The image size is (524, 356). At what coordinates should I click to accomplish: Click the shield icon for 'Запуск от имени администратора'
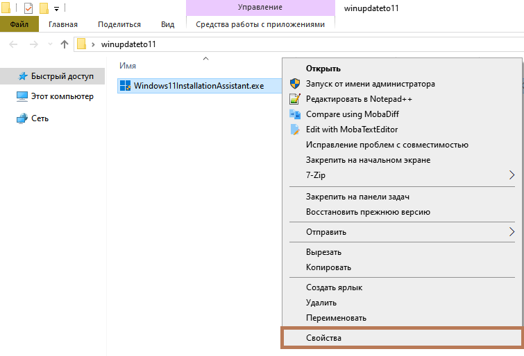(x=294, y=84)
